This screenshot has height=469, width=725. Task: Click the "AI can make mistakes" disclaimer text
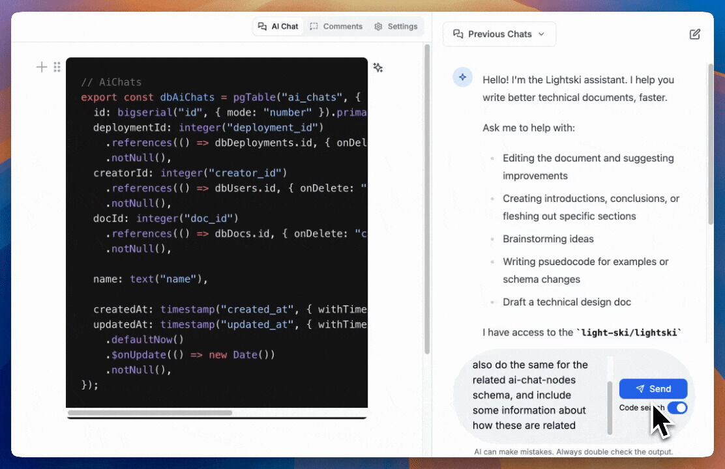tap(573, 452)
